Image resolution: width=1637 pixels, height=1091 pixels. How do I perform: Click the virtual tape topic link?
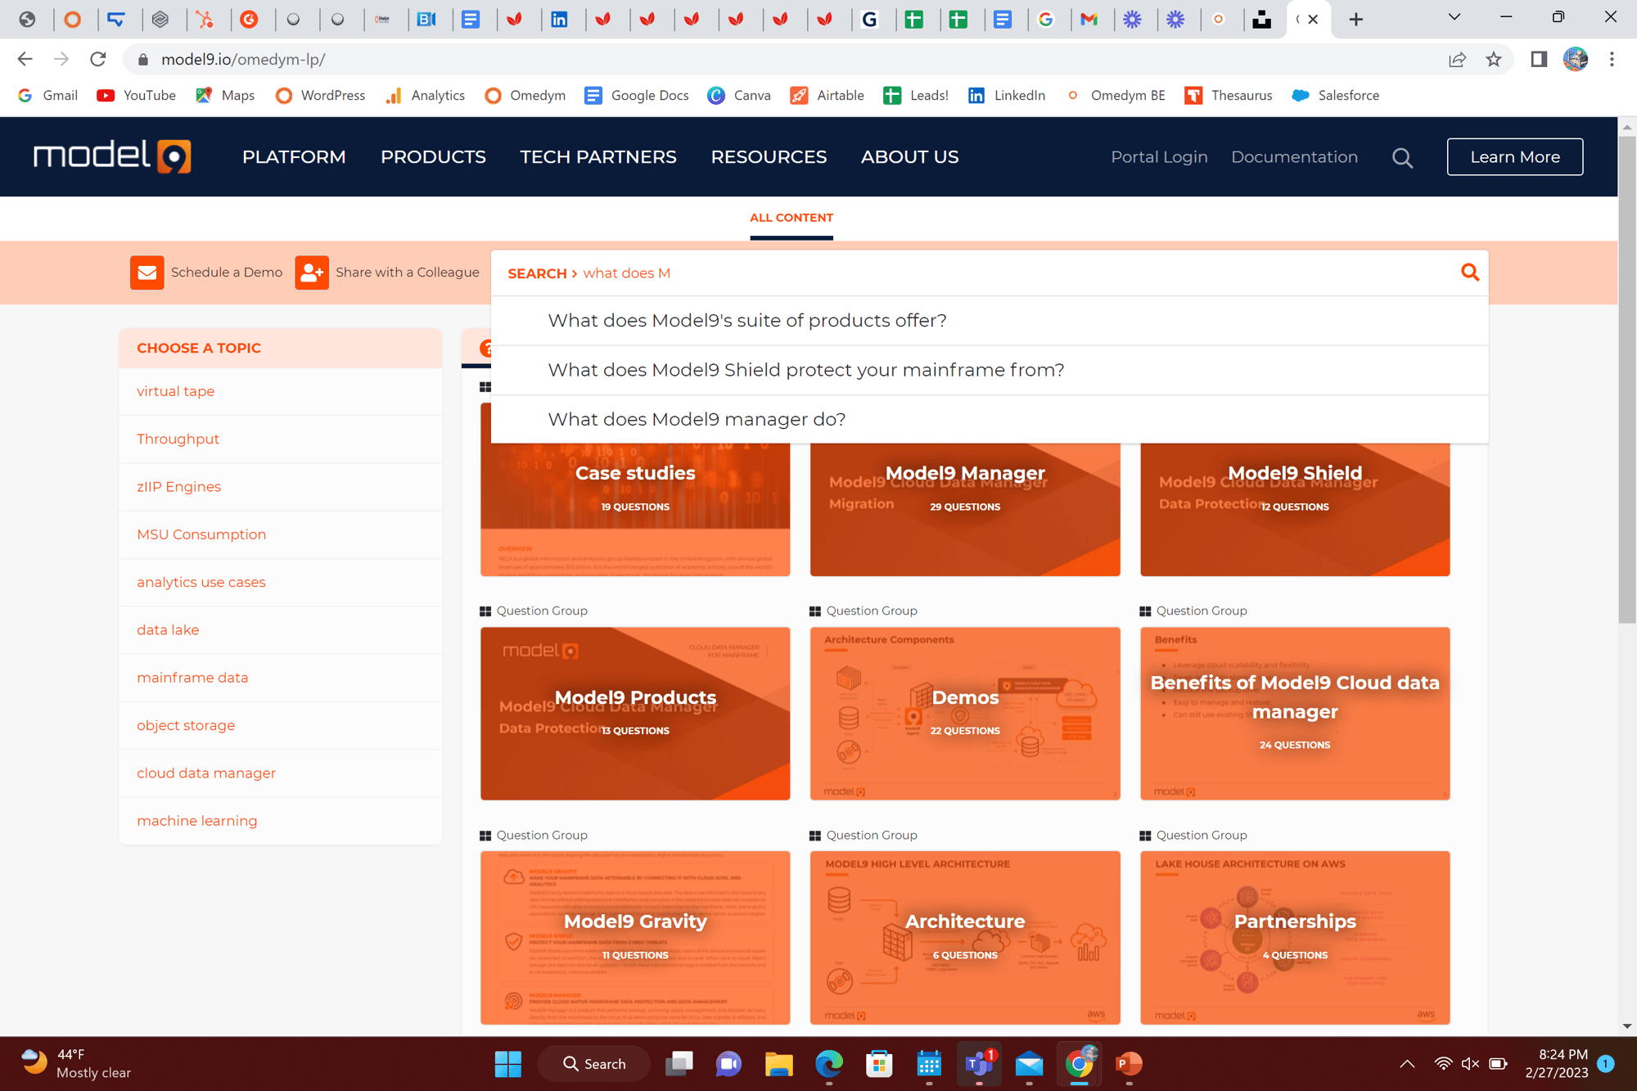pyautogui.click(x=174, y=390)
